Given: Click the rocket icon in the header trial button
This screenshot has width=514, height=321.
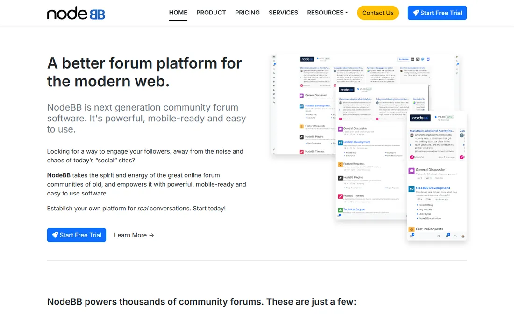Looking at the screenshot, I should click(416, 13).
